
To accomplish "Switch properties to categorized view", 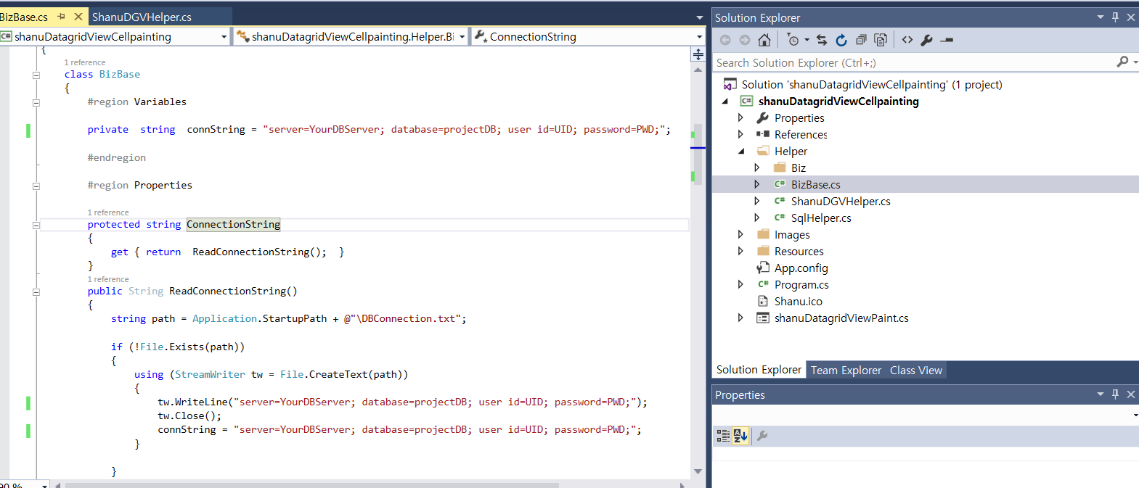I will point(723,436).
